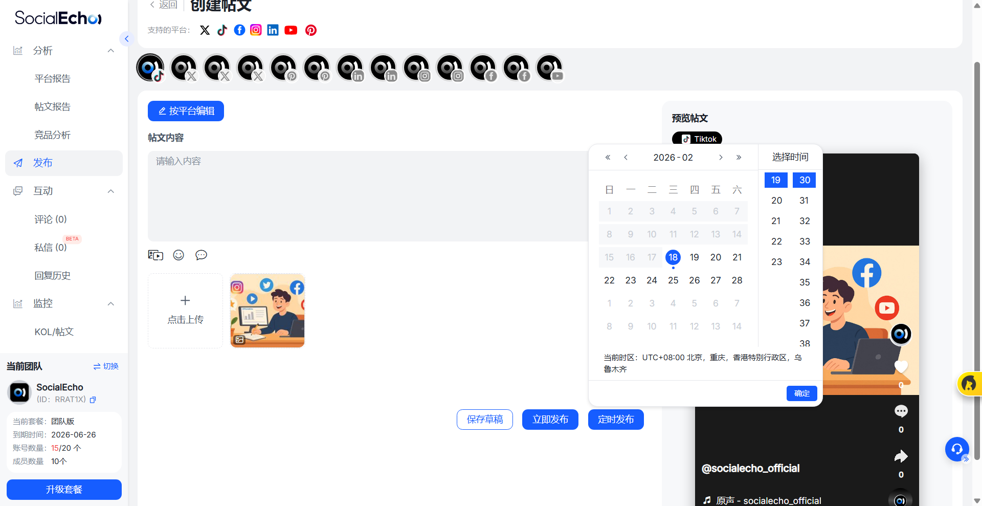Go to next month in the date picker
This screenshot has width=982, height=506.
click(721, 157)
